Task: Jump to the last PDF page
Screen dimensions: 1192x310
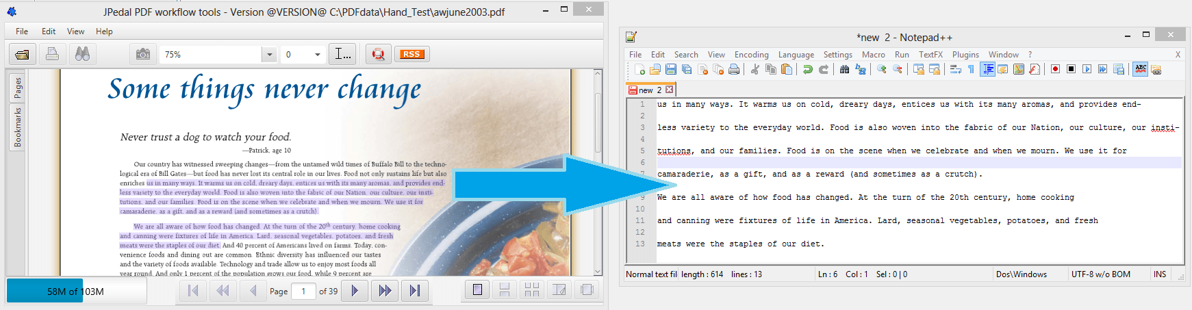Action: tap(414, 291)
